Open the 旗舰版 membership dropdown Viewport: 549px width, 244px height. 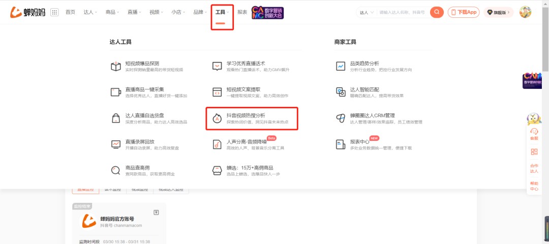[499, 12]
